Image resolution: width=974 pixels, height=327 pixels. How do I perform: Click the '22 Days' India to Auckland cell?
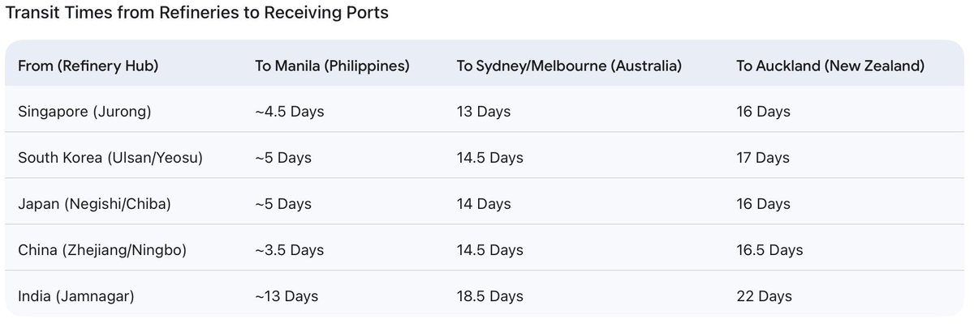[x=764, y=296]
